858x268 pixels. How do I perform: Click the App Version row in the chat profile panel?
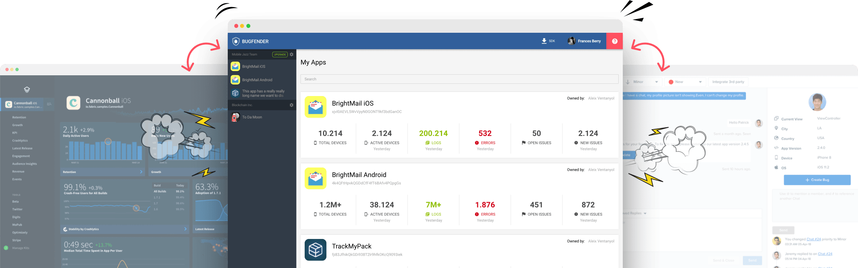[x=800, y=148]
